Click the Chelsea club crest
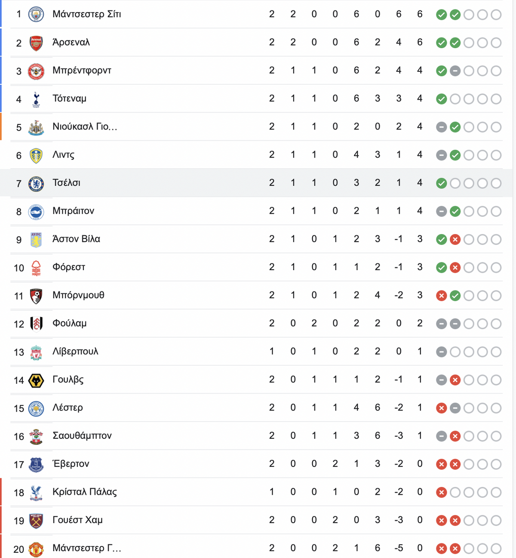The height and width of the screenshot is (558, 516). tap(36, 184)
